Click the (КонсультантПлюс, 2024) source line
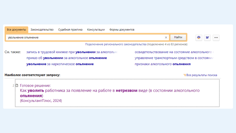 point(41,101)
